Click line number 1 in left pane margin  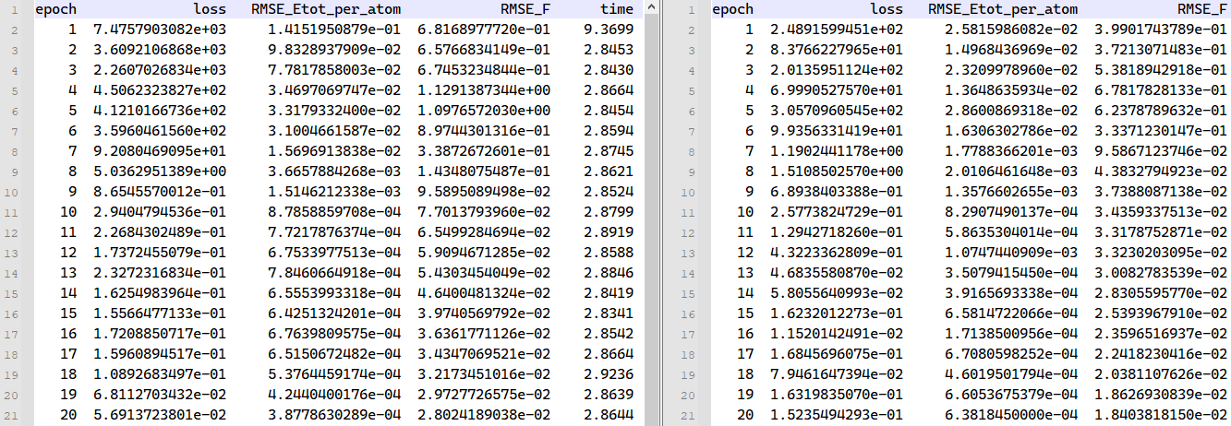click(18, 9)
